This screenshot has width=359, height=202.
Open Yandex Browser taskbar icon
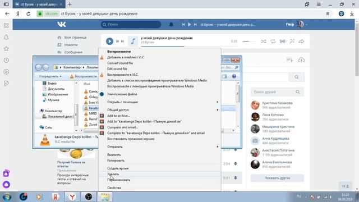(x=72, y=197)
